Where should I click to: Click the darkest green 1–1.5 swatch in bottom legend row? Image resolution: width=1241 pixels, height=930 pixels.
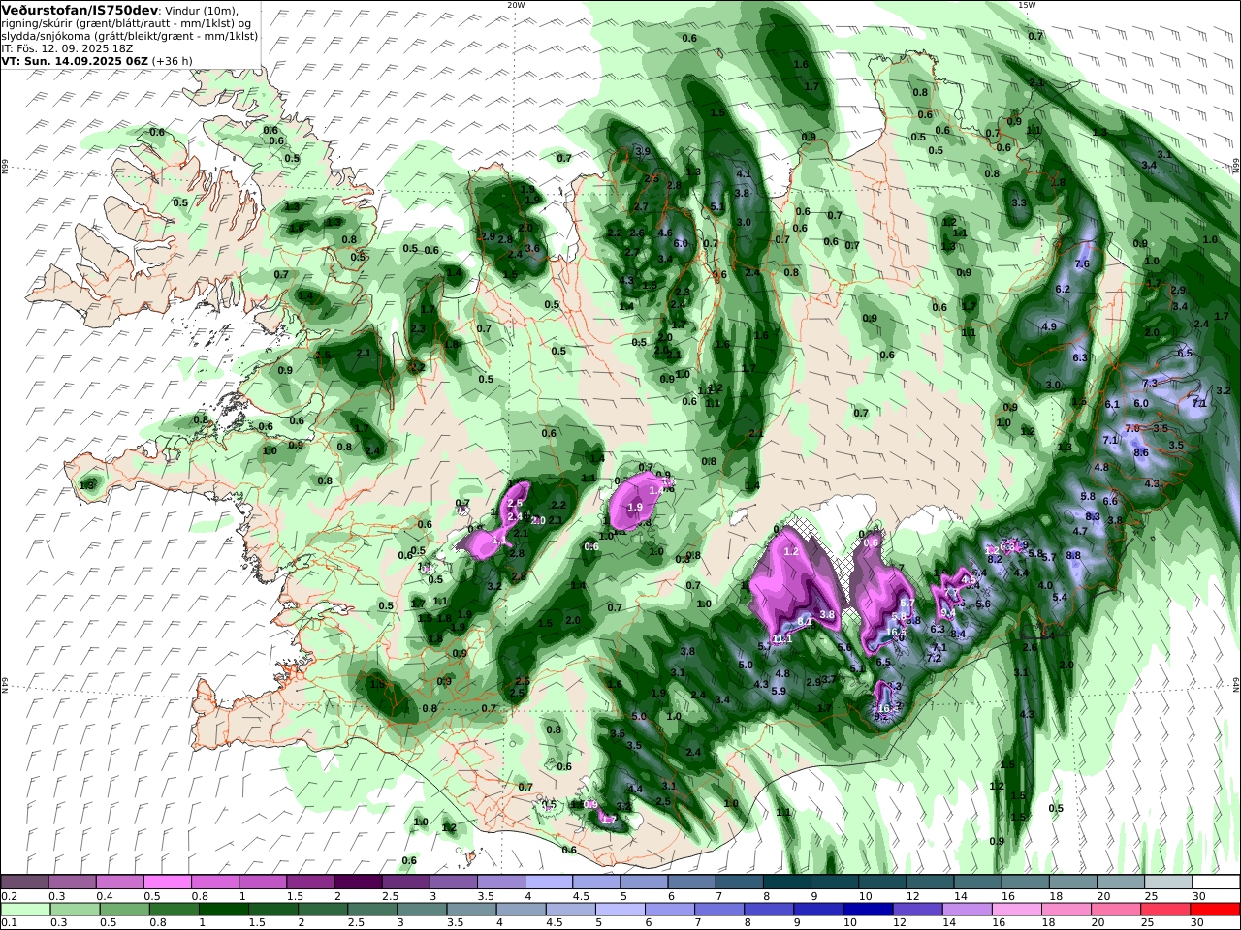pos(224,910)
